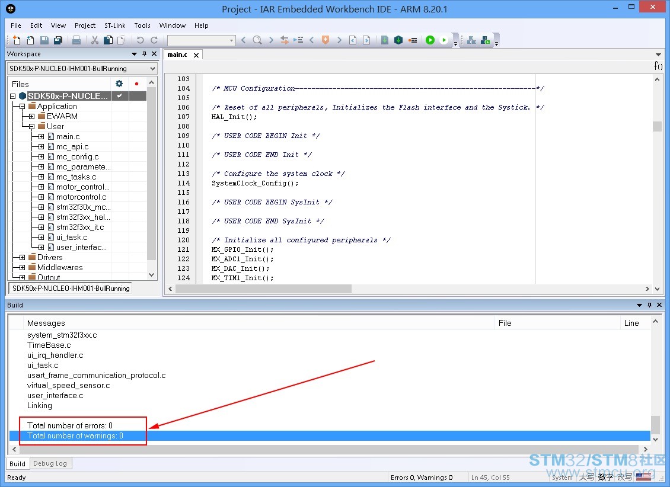This screenshot has height=487, width=670.
Task: Create a new document via toolbar
Action: click(17, 40)
